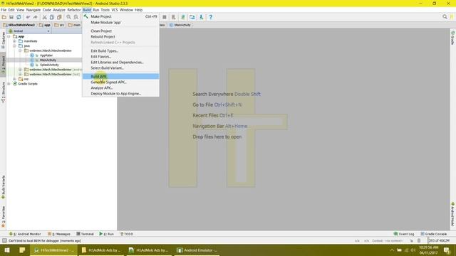Open the Android Monitor tool window
456x256 pixels.
tap(25, 234)
